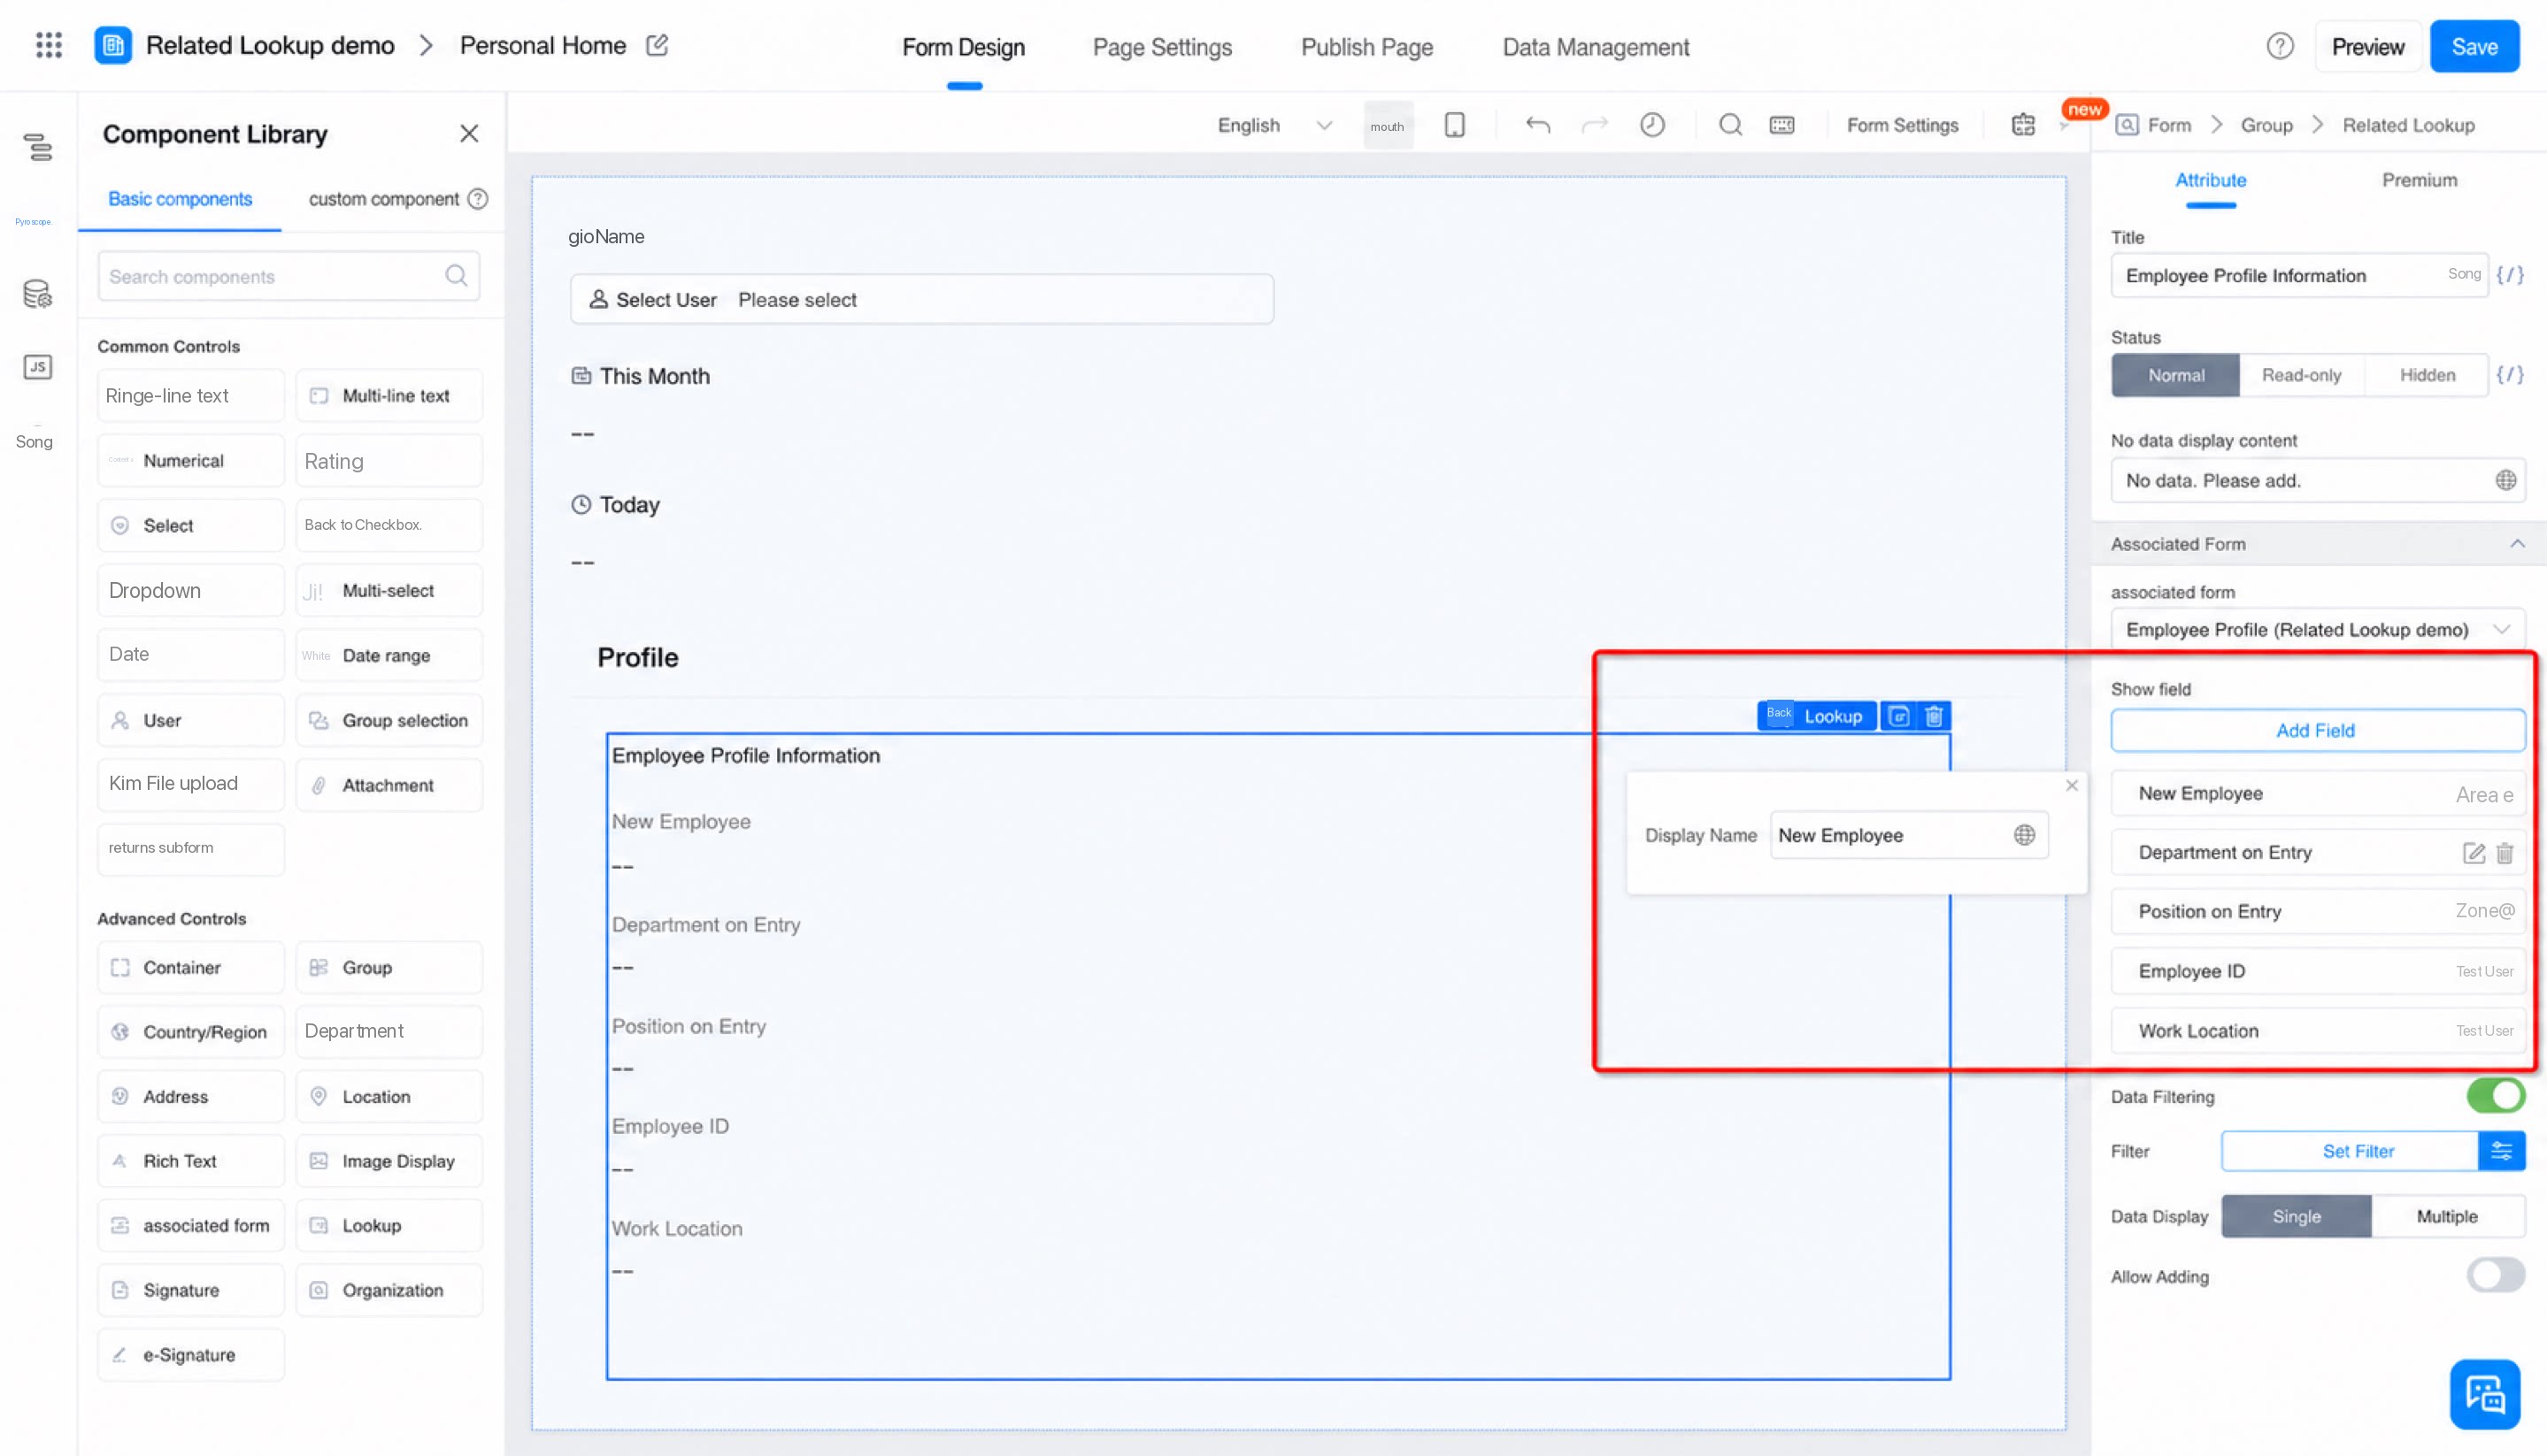Image resolution: width=2547 pixels, height=1456 pixels.
Task: Turn off the Data Filtering toggle
Action: pyautogui.click(x=2495, y=1096)
